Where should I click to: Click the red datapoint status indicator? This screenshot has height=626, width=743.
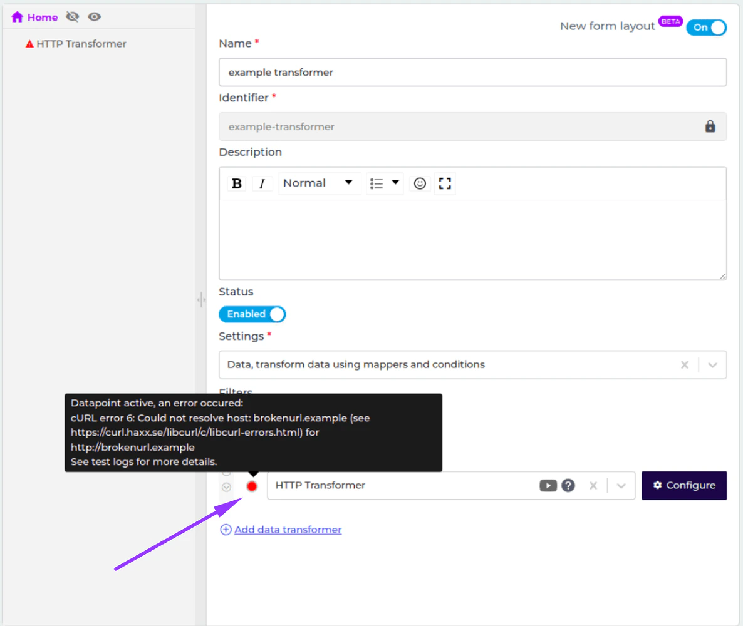(x=252, y=486)
